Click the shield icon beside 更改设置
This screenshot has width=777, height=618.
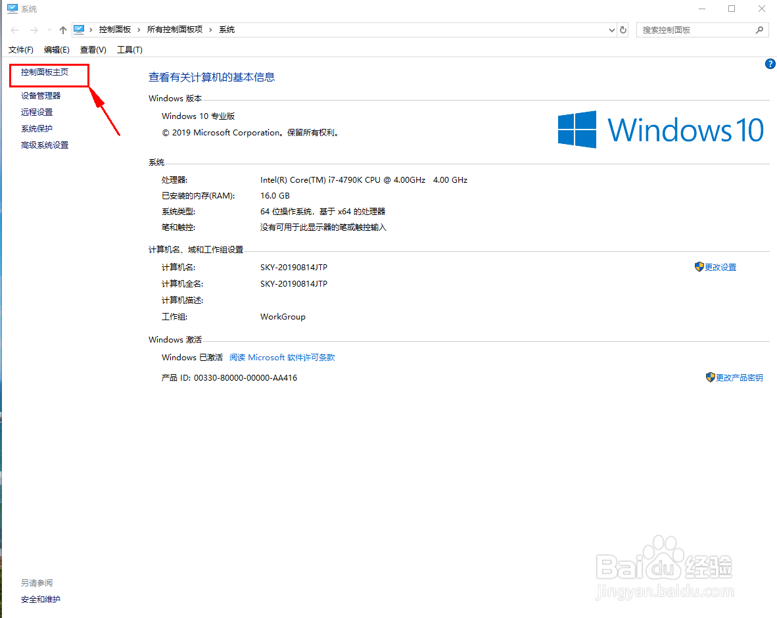coord(699,267)
